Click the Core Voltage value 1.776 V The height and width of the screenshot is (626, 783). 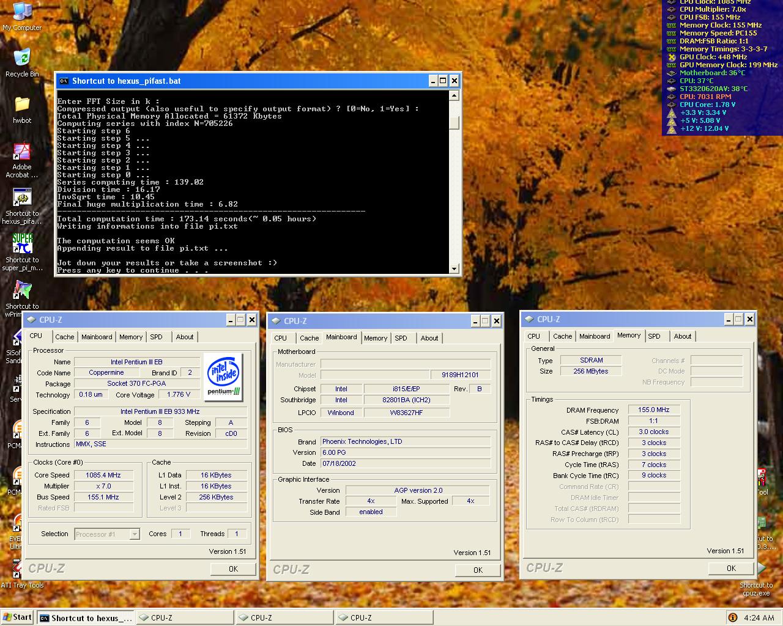click(x=179, y=394)
